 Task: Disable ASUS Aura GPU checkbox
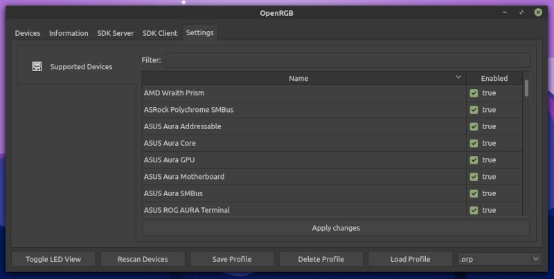pyautogui.click(x=474, y=160)
